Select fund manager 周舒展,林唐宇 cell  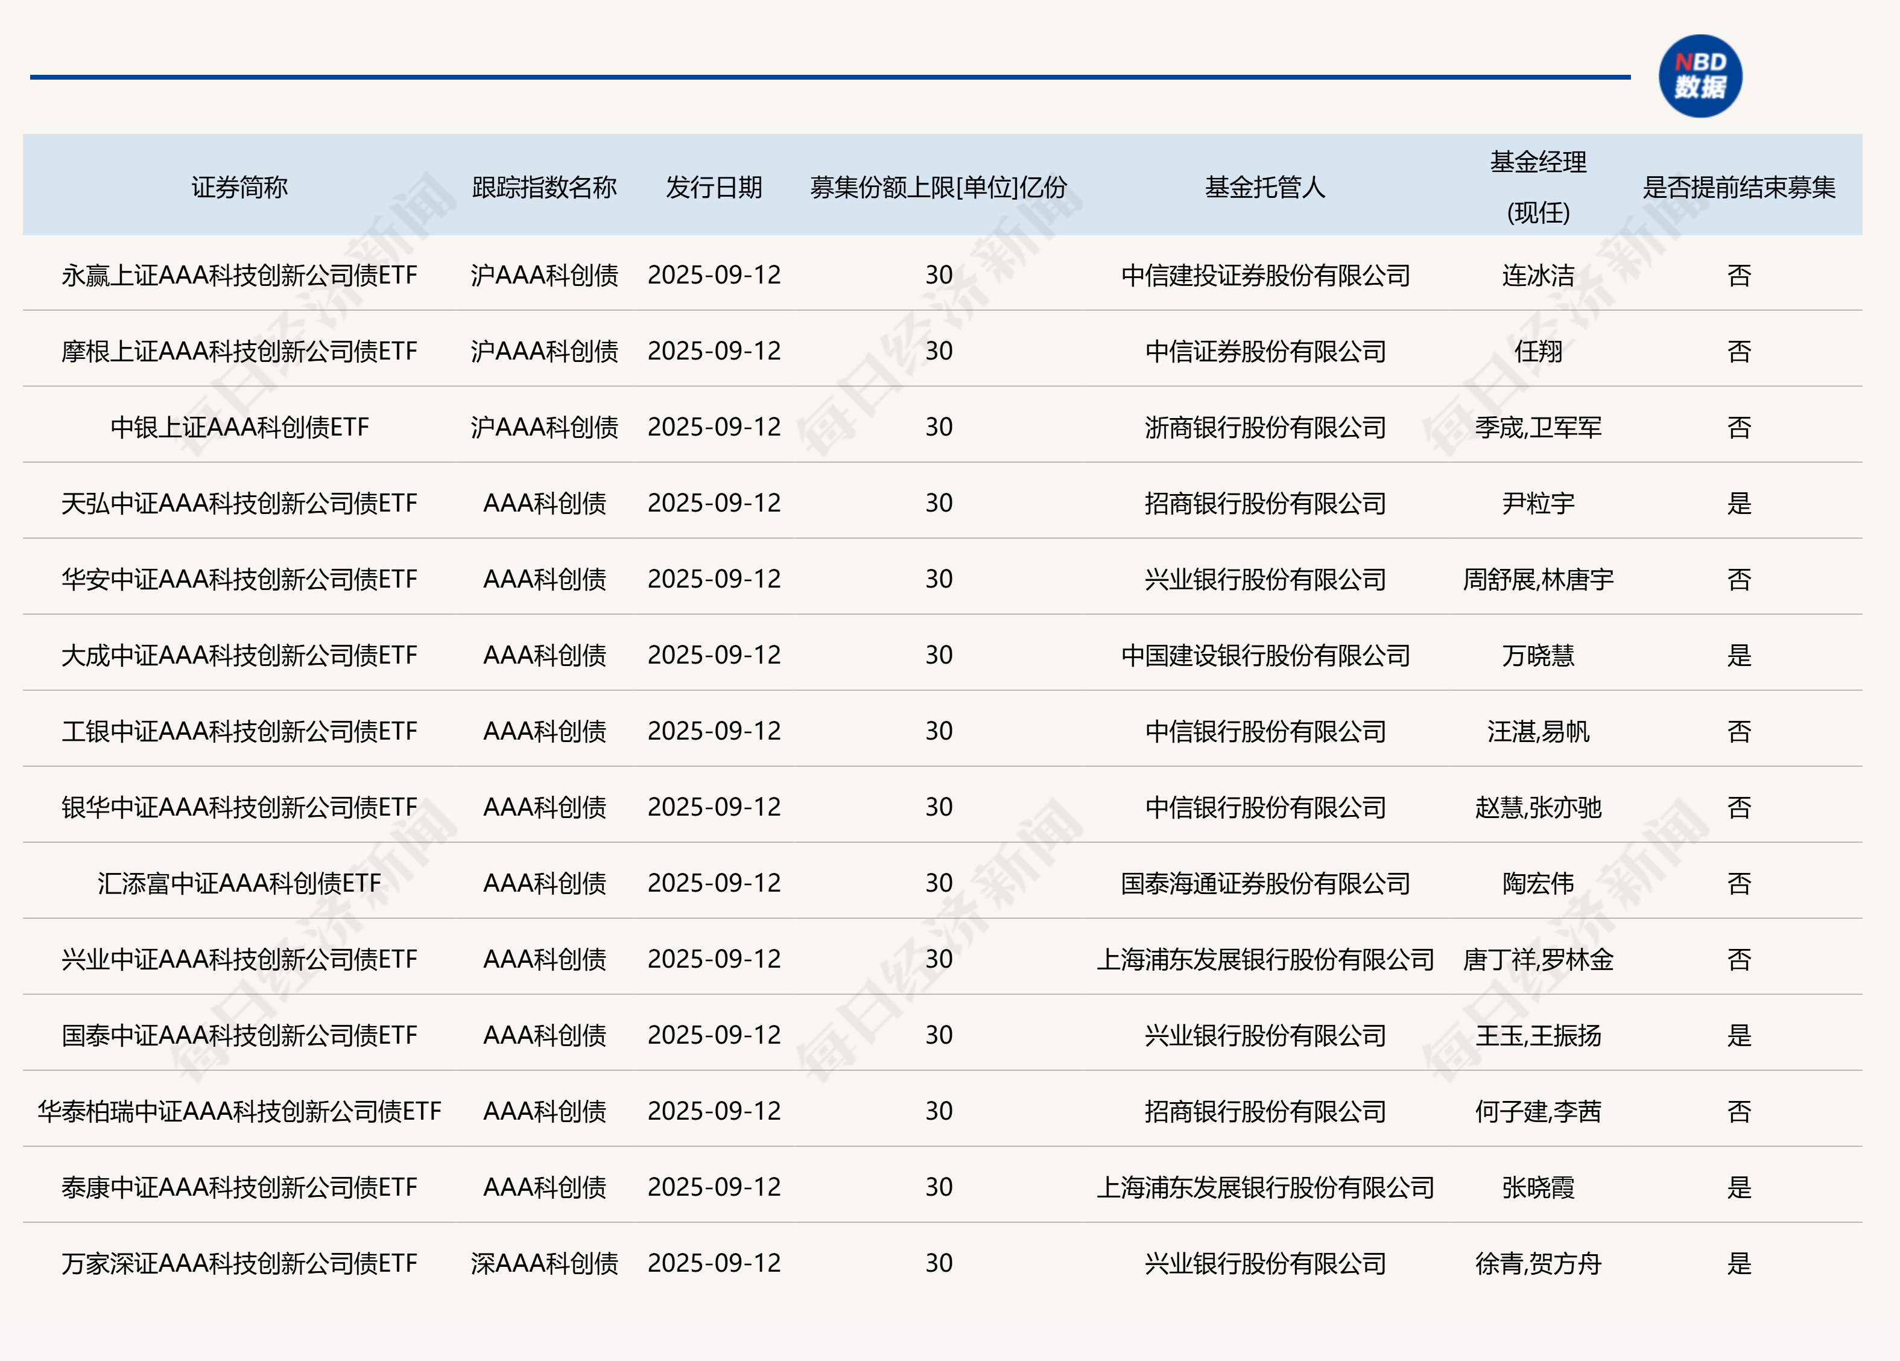coord(1538,579)
